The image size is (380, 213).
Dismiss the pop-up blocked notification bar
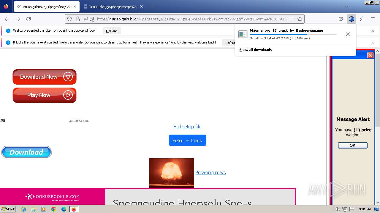pos(373,31)
